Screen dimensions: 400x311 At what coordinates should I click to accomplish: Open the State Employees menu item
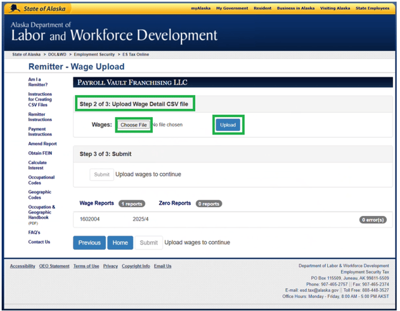(373, 8)
